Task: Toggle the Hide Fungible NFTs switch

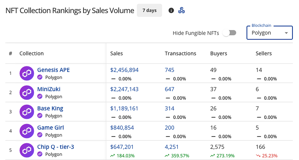Action: coord(229,33)
